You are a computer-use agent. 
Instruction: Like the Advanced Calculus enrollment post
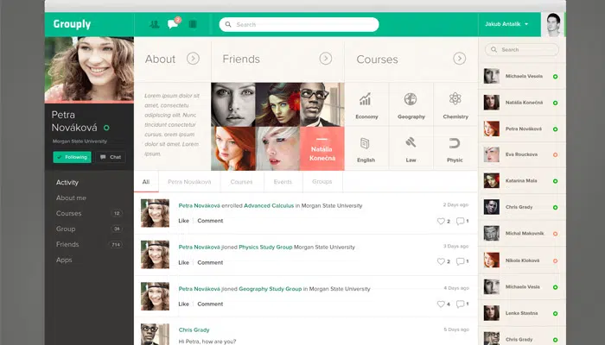[183, 221]
